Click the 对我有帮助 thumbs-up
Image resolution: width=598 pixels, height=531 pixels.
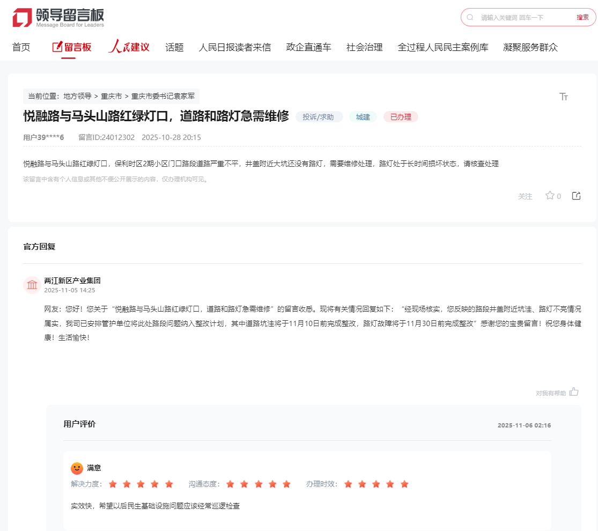coord(573,392)
